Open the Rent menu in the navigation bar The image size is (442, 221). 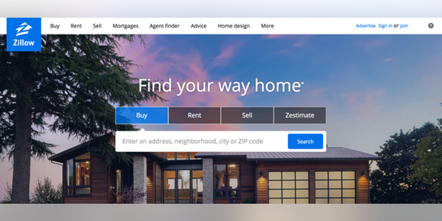pyautogui.click(x=76, y=26)
